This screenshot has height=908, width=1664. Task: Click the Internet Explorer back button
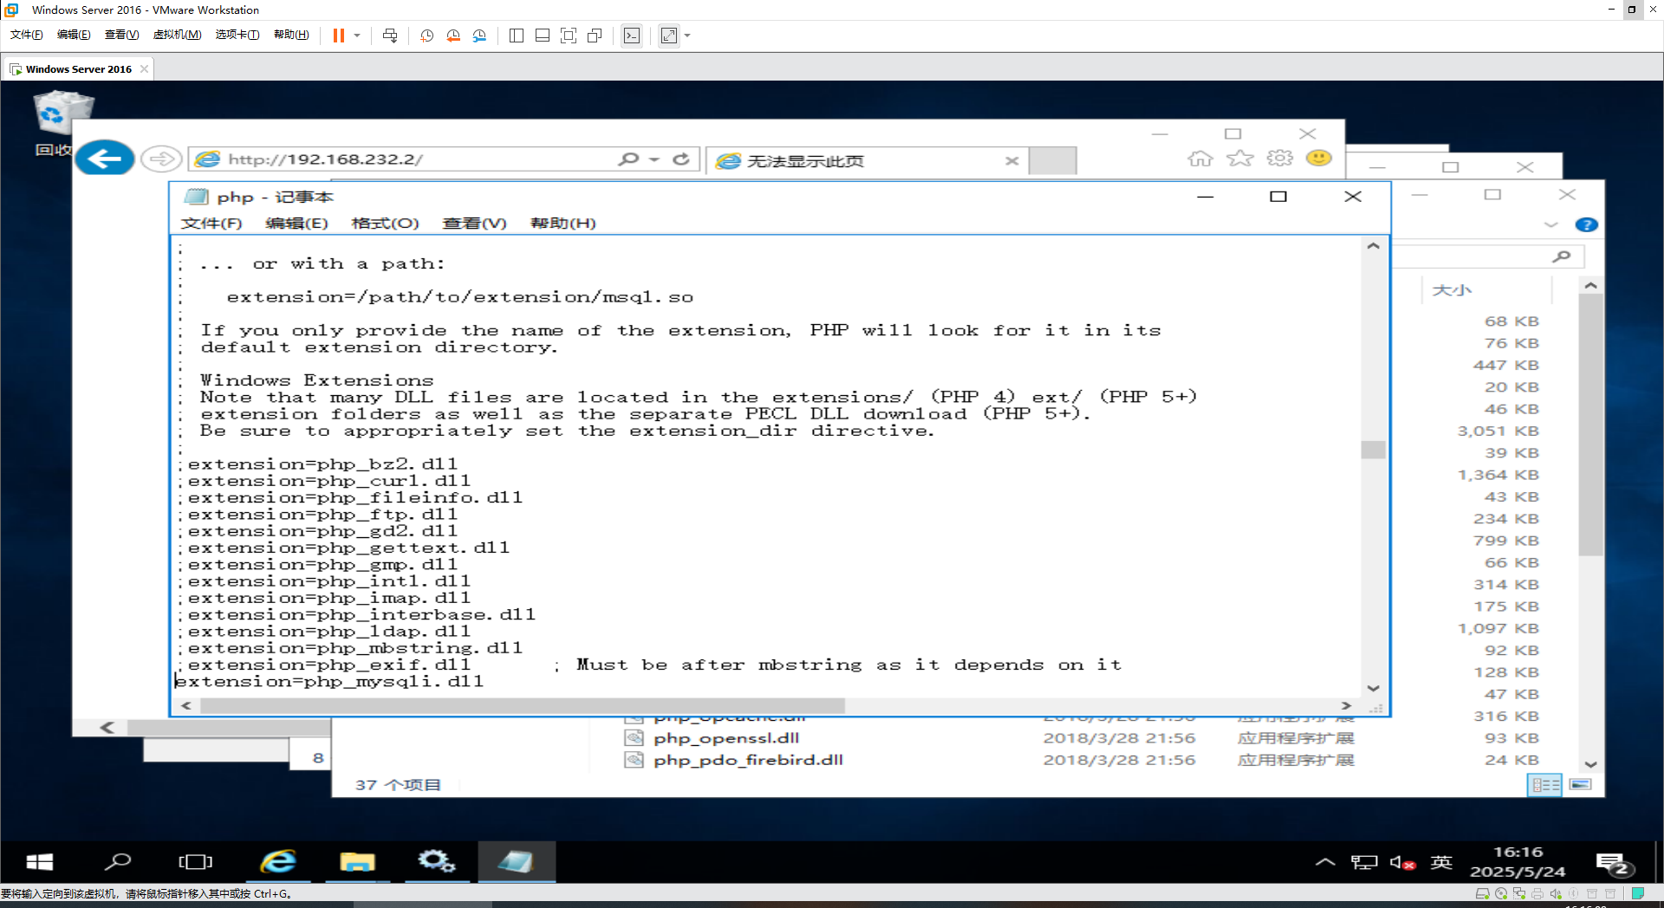105,159
